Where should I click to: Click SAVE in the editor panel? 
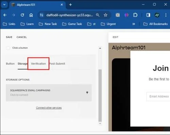click(9, 37)
